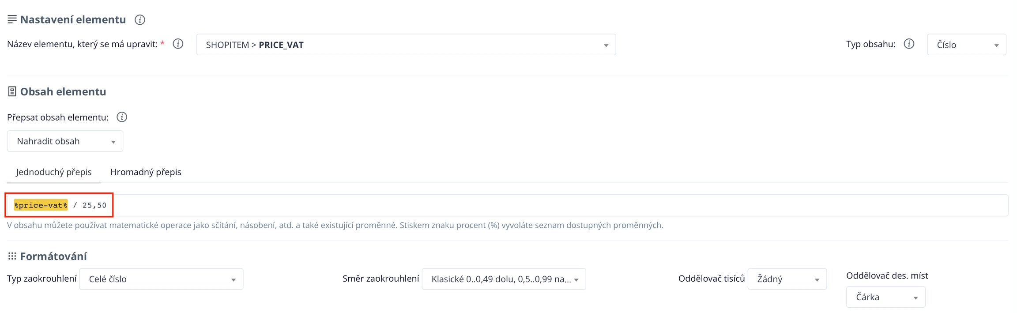Switch to the Jednoduchý přepis tab
The height and width of the screenshot is (313, 1017).
(54, 172)
